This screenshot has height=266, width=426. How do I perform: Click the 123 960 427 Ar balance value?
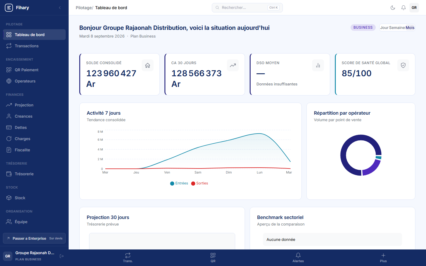111,79
